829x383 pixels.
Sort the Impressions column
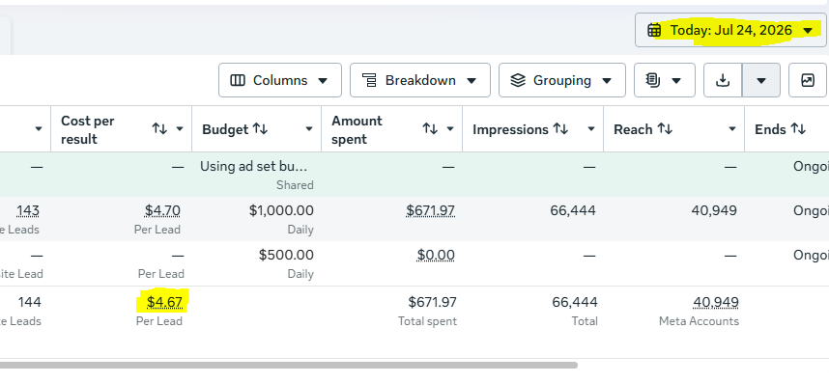click(559, 129)
